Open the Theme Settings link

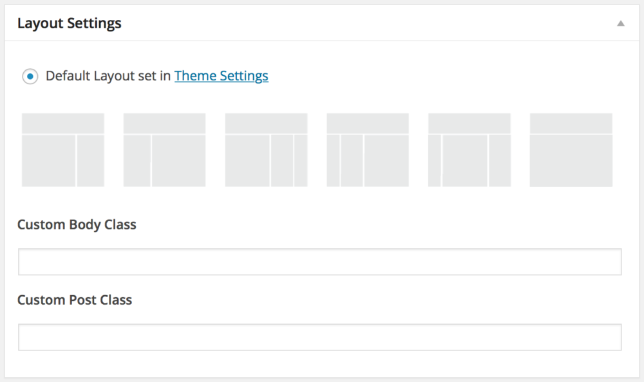click(222, 76)
